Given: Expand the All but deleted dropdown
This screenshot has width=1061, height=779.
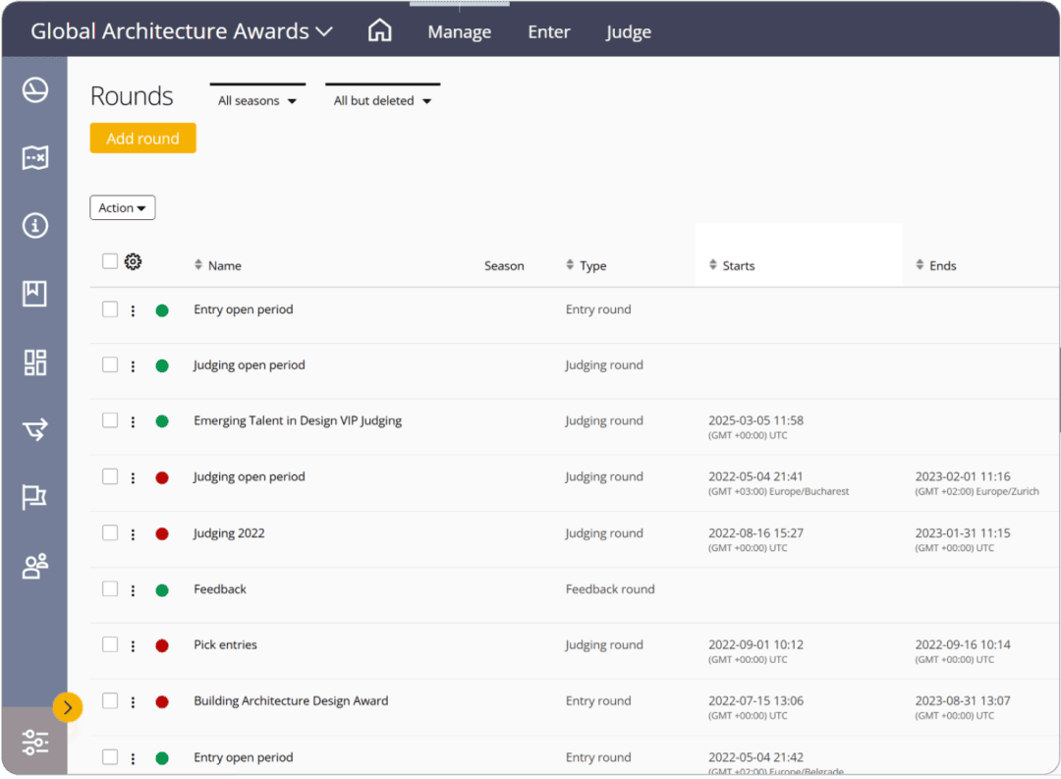Looking at the screenshot, I should 382,100.
